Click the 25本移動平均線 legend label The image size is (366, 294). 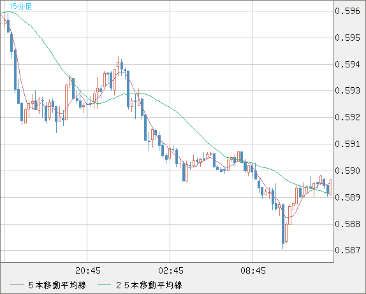149,285
